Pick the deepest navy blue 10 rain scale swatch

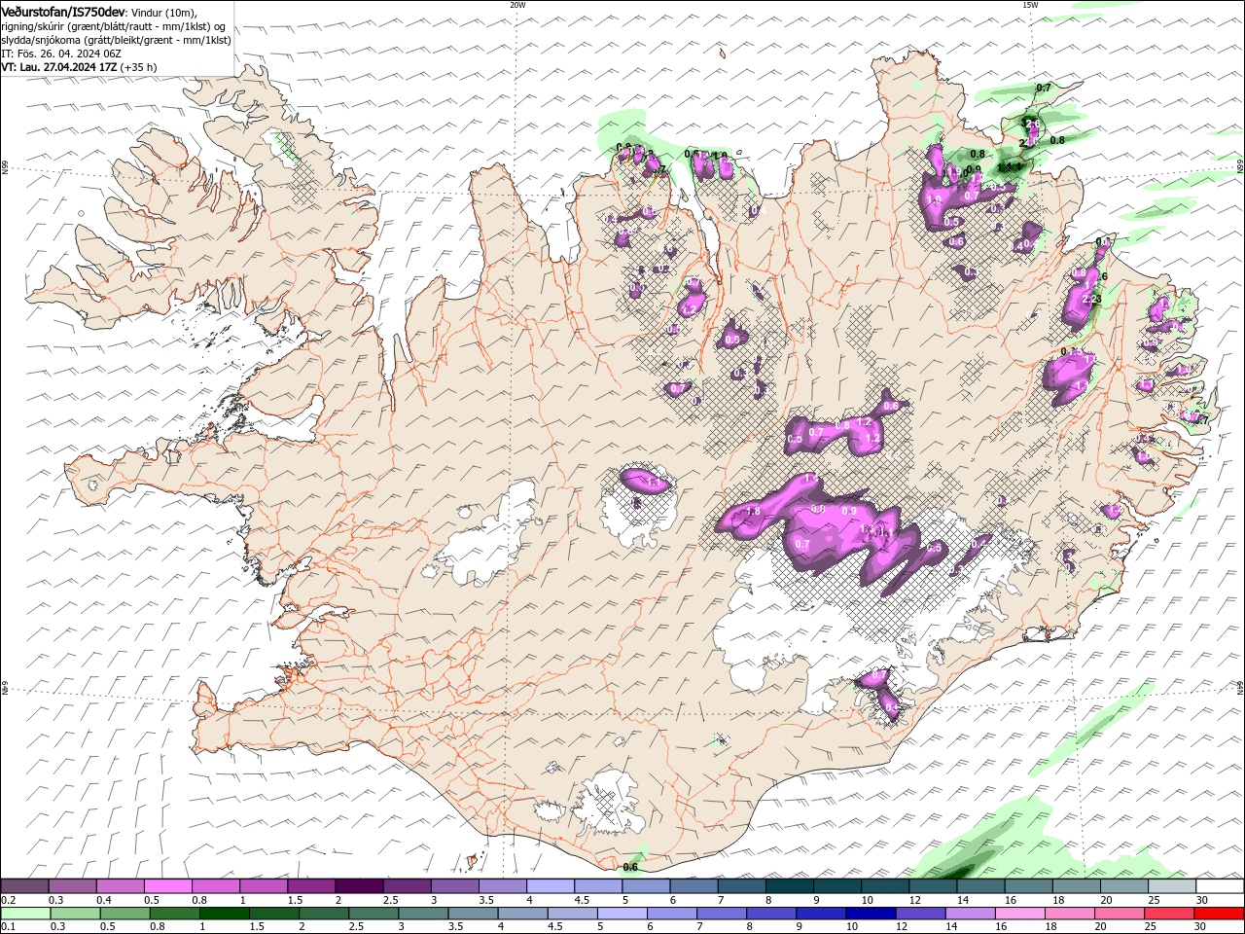click(x=871, y=914)
